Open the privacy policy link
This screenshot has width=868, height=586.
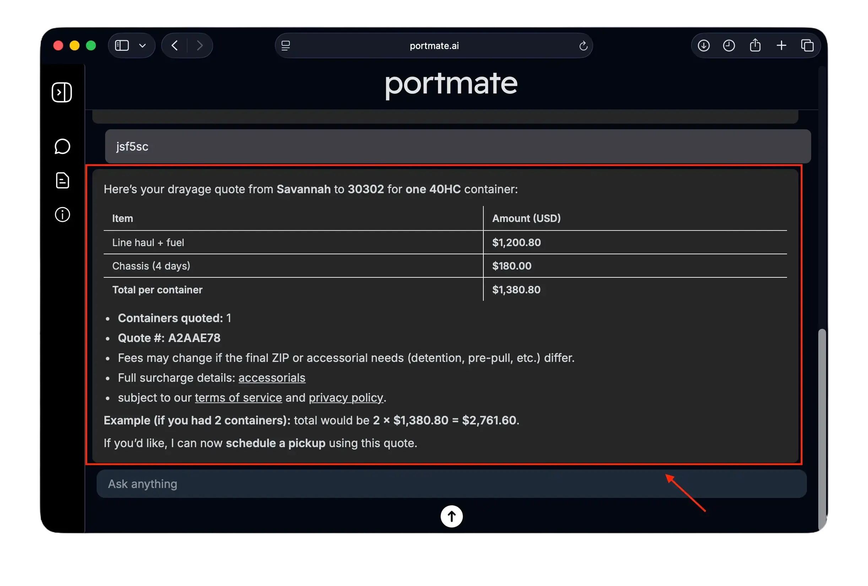[x=346, y=397]
